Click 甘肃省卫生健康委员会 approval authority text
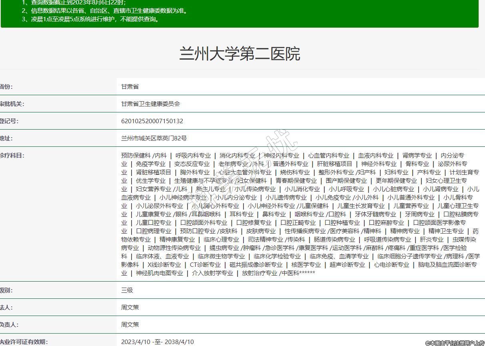Image resolution: width=485 pixels, height=346 pixels. click(151, 104)
